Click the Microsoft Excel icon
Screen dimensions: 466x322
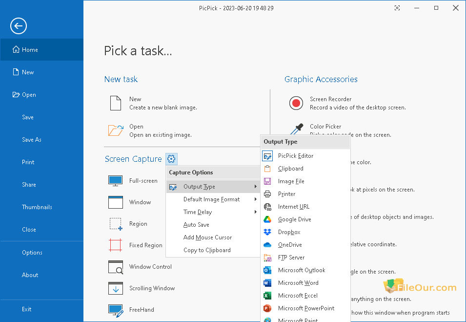pos(267,296)
